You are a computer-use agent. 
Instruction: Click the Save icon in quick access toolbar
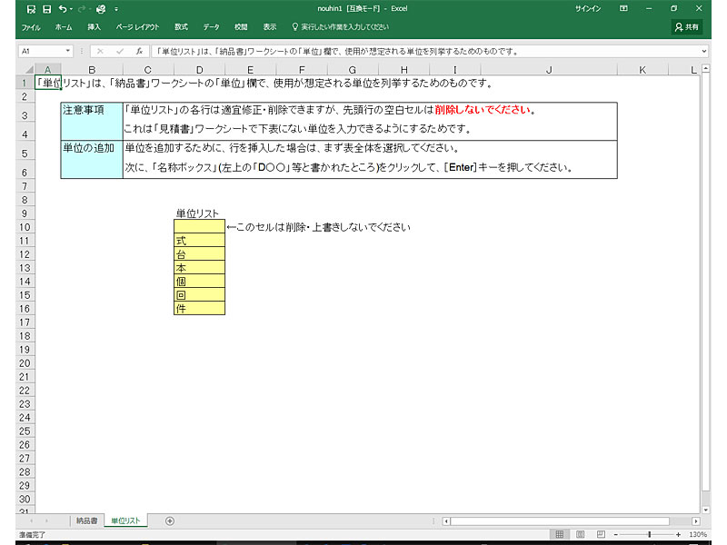coord(47,9)
